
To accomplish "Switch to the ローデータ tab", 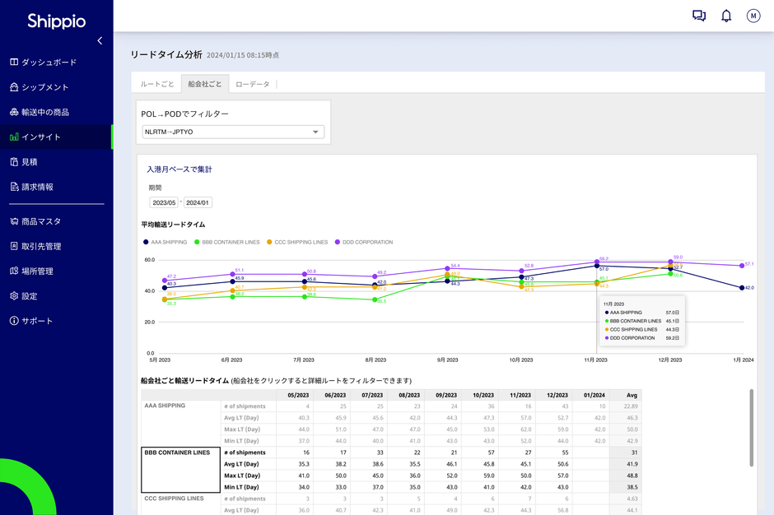I will [252, 84].
